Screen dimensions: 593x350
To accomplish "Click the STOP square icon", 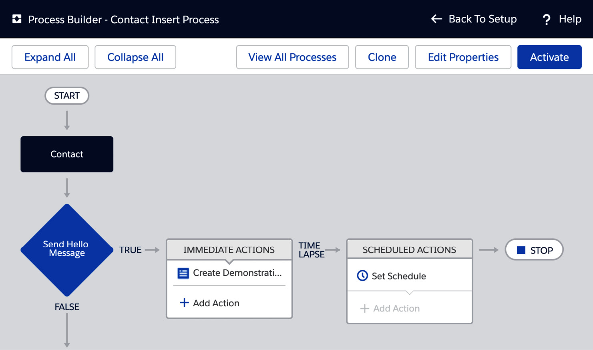I will [521, 250].
